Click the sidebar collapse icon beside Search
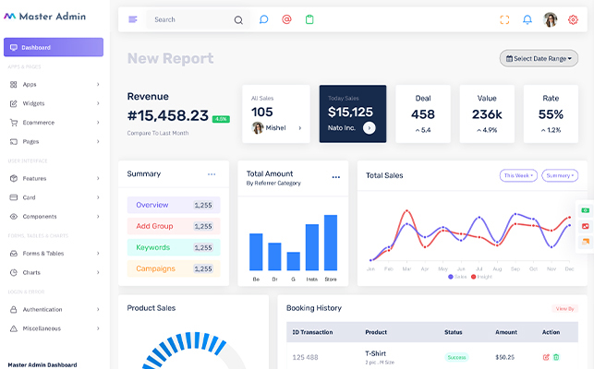Screen dimensions: 594x369 pyautogui.click(x=133, y=19)
